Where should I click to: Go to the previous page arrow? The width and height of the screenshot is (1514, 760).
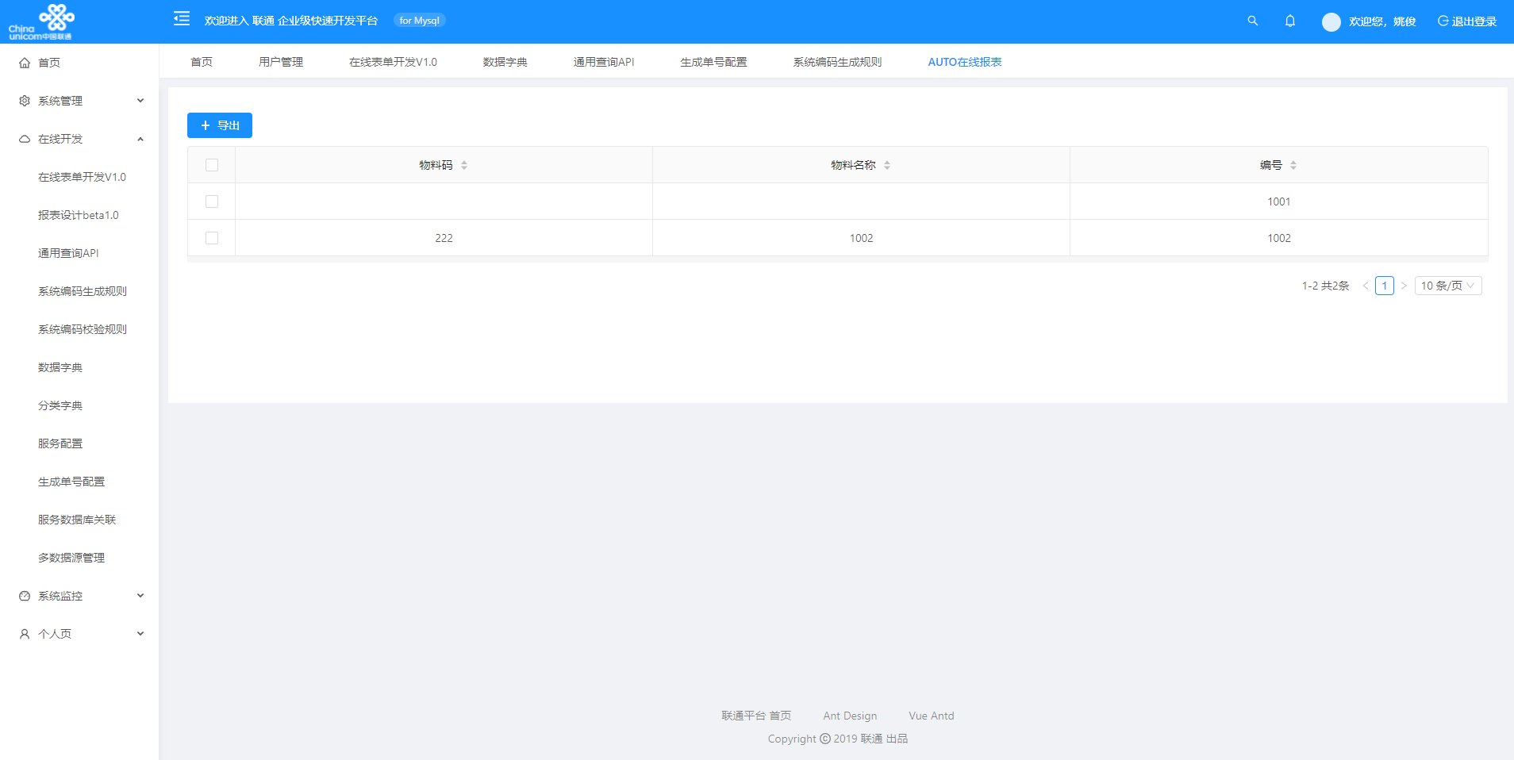[1366, 286]
